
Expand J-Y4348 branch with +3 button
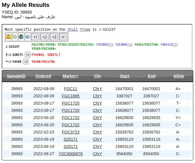point(26,62)
